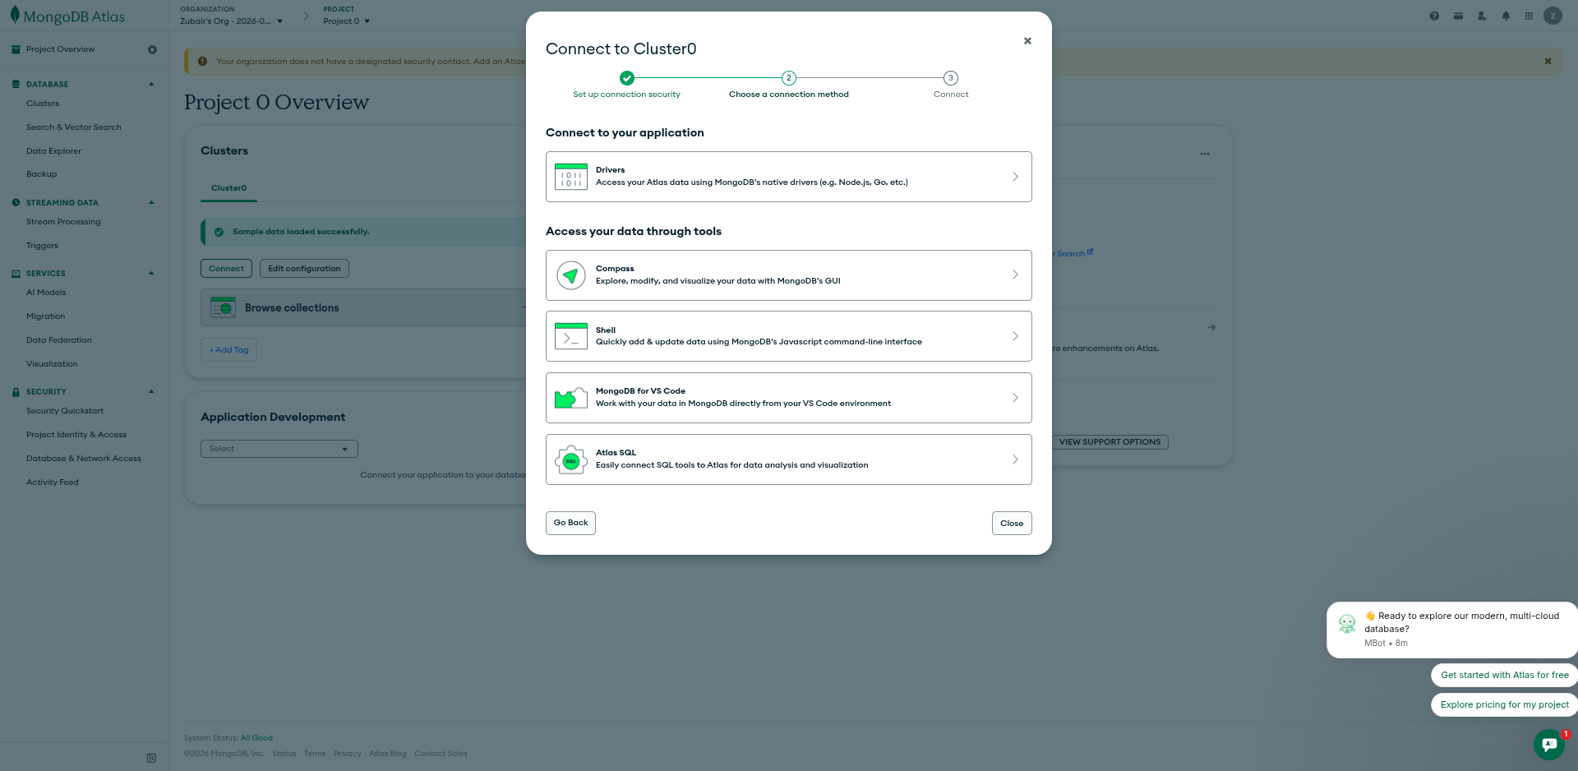Click the Shell terminal prompt icon
The image size is (1578, 771).
point(570,336)
